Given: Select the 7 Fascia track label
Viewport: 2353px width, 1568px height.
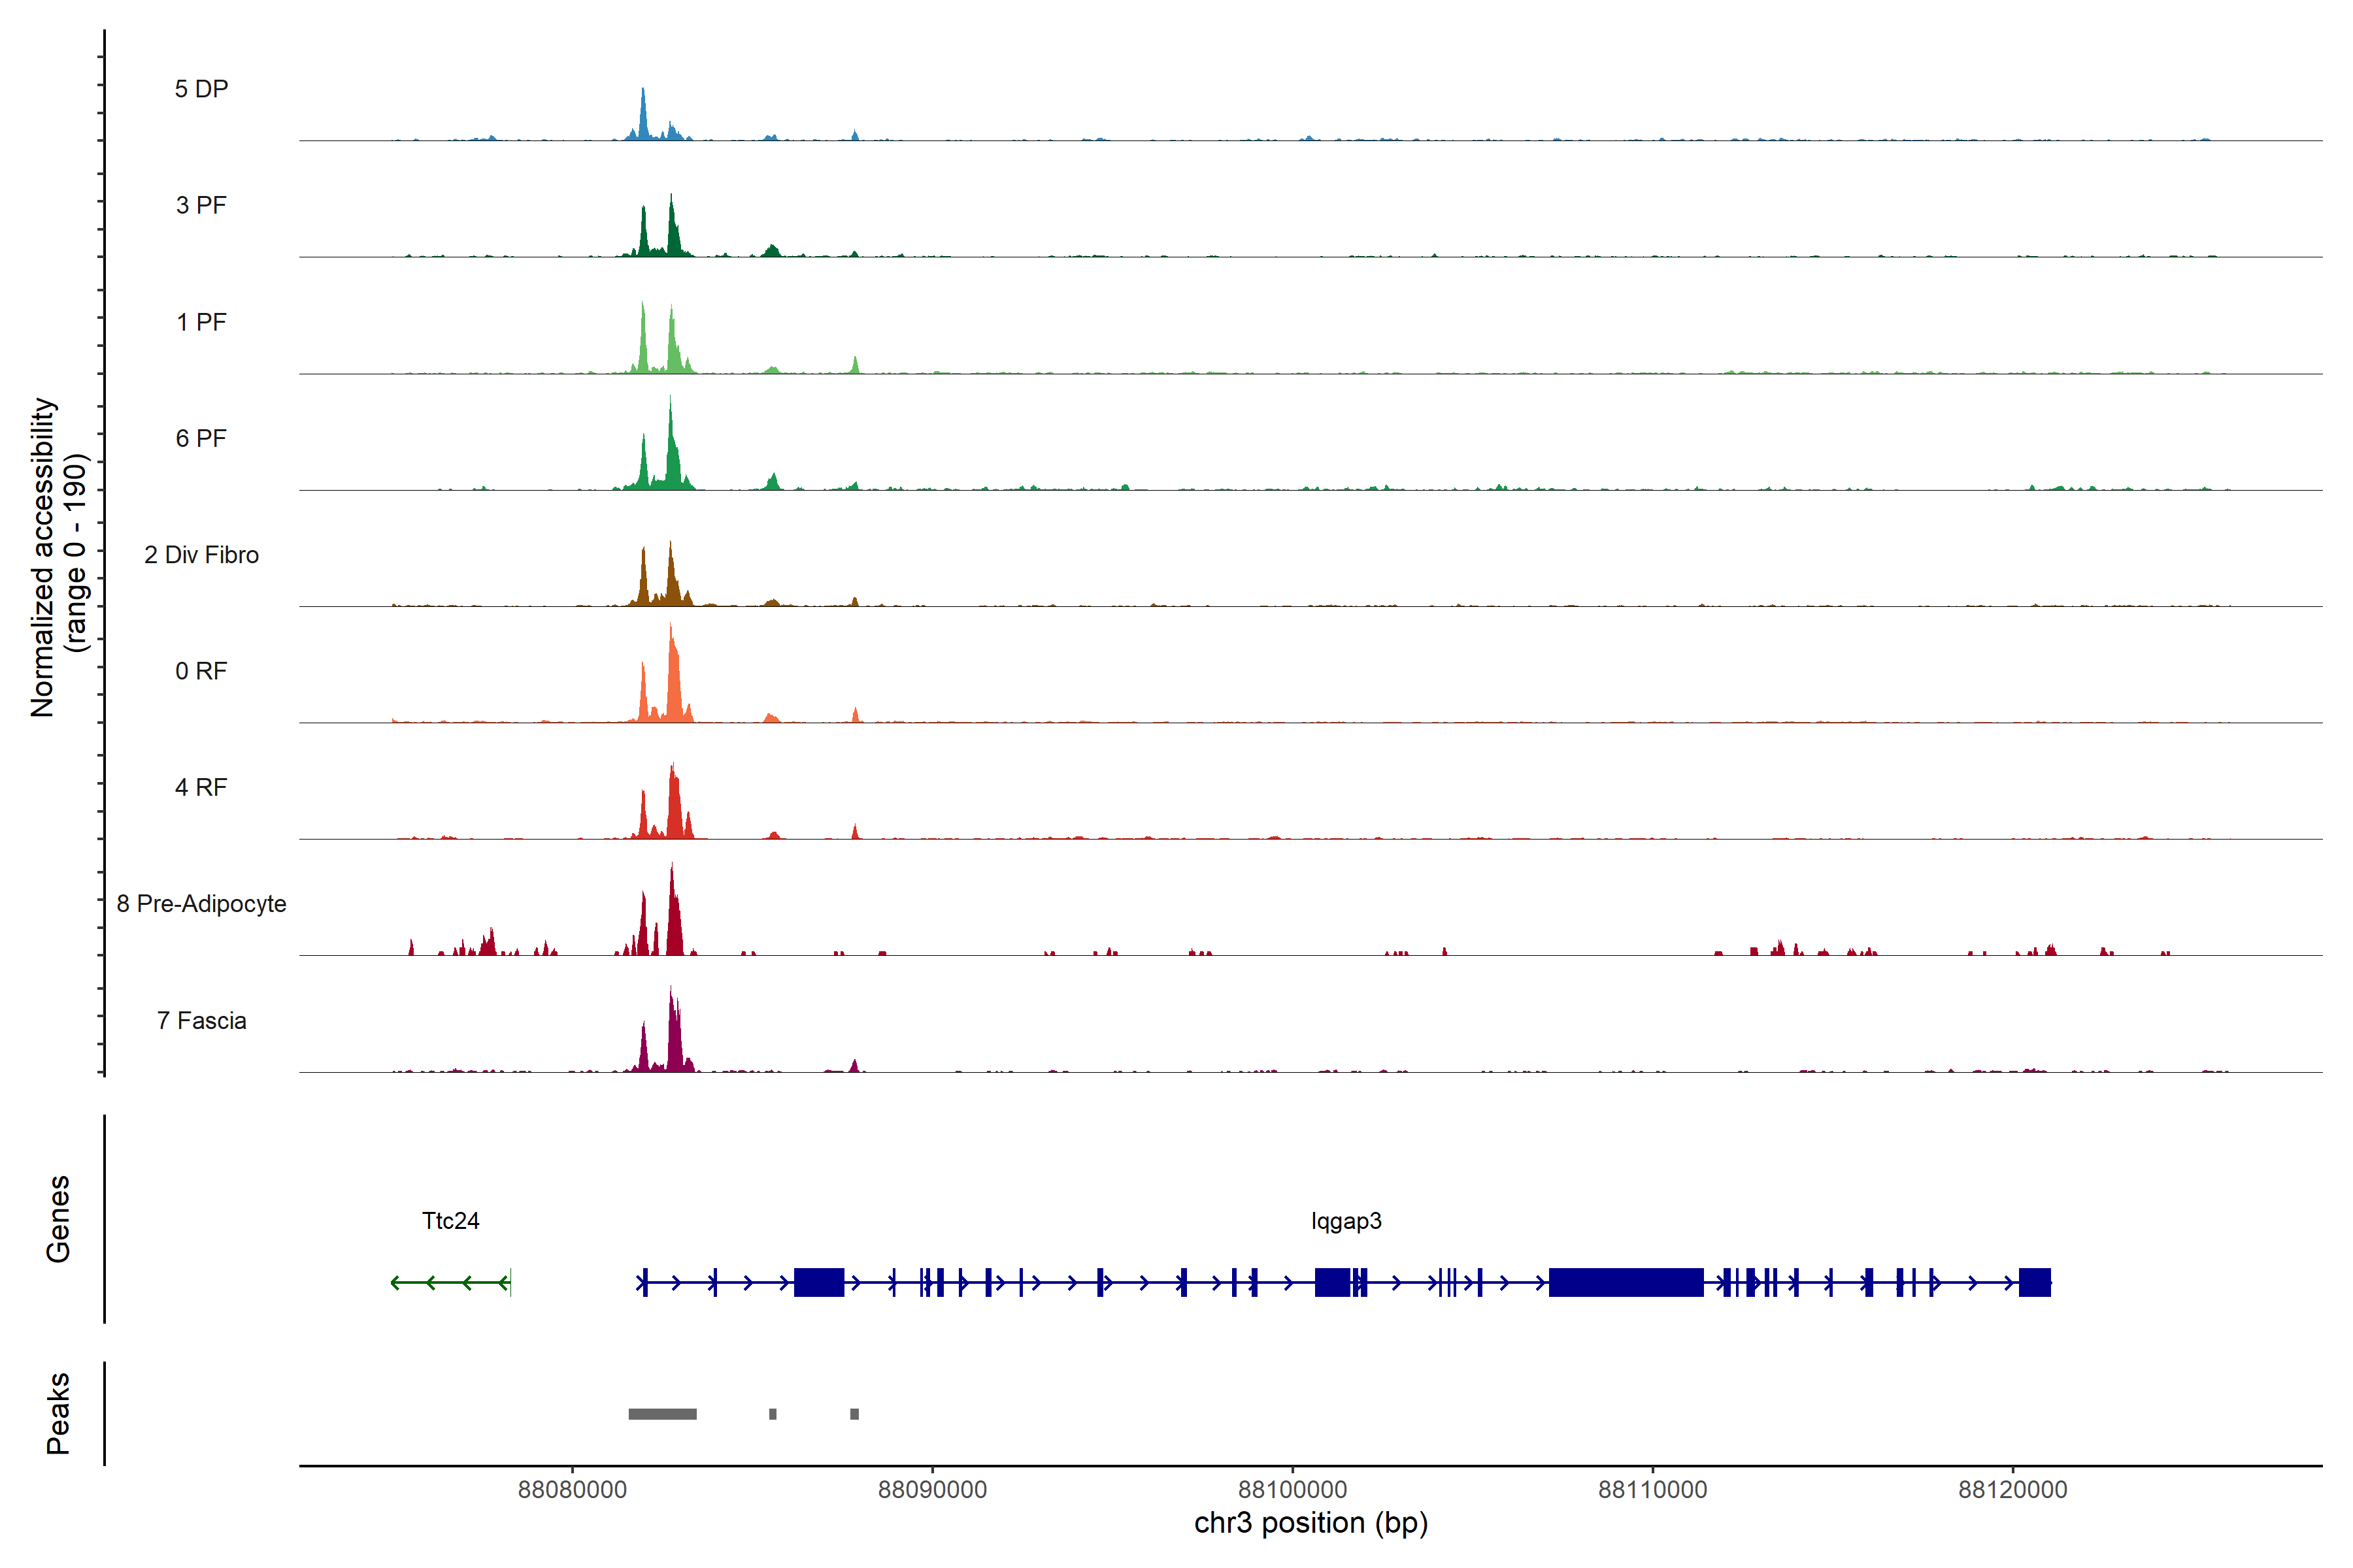Looking at the screenshot, I should tap(201, 1020).
